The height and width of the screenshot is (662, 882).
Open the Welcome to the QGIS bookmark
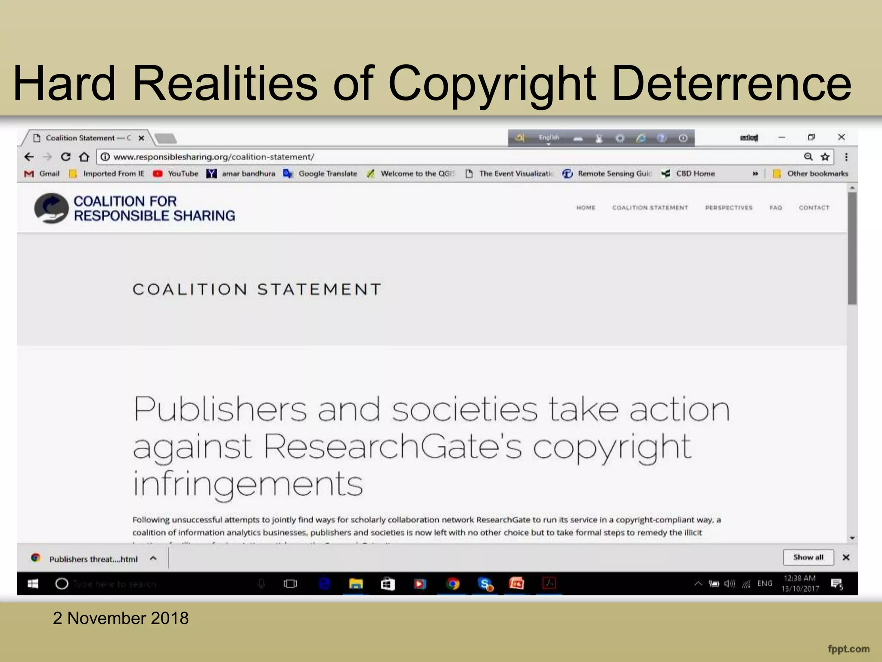[x=410, y=174]
